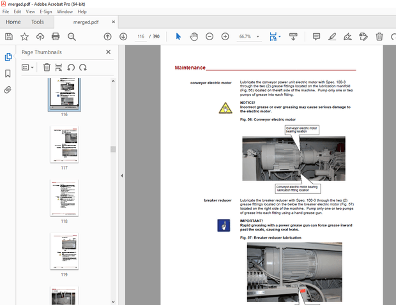Rotate page counterclockwise icon
The height and width of the screenshot is (305, 396).
(71, 68)
